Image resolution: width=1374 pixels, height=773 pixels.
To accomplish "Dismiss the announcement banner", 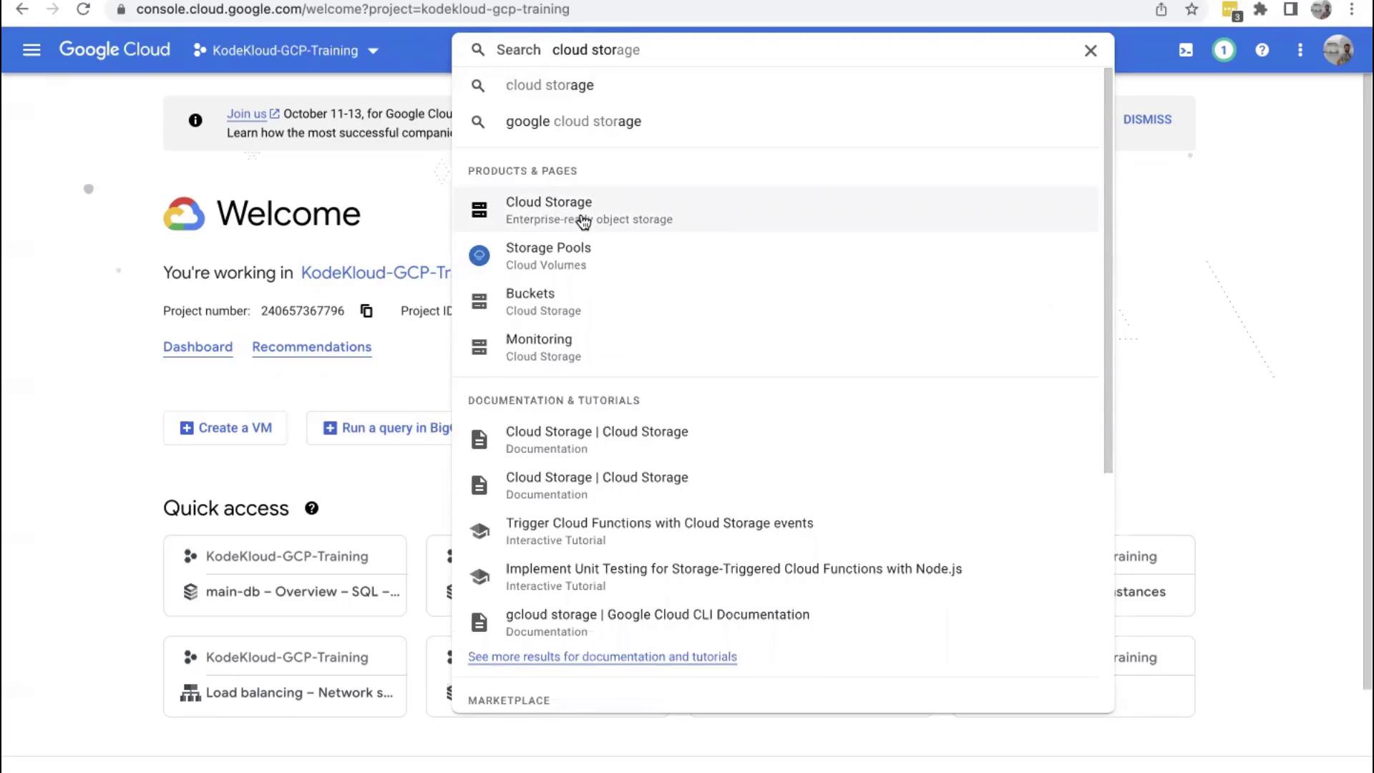I will pos(1146,120).
